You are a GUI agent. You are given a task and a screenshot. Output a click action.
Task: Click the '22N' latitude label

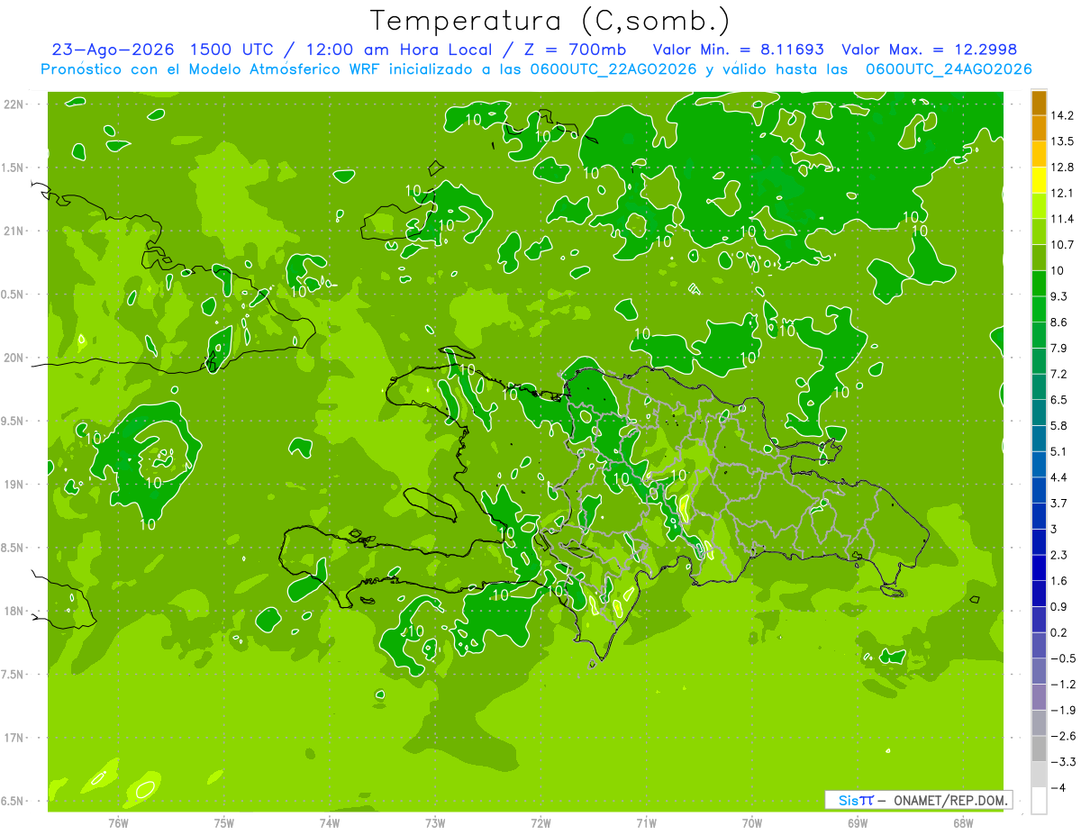tap(12, 104)
